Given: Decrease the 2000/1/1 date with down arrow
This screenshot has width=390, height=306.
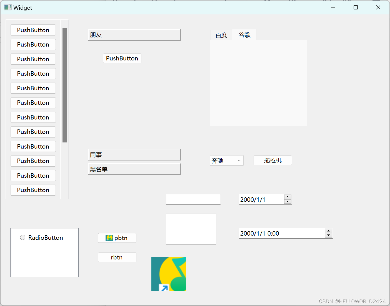Looking at the screenshot, I should coord(288,202).
